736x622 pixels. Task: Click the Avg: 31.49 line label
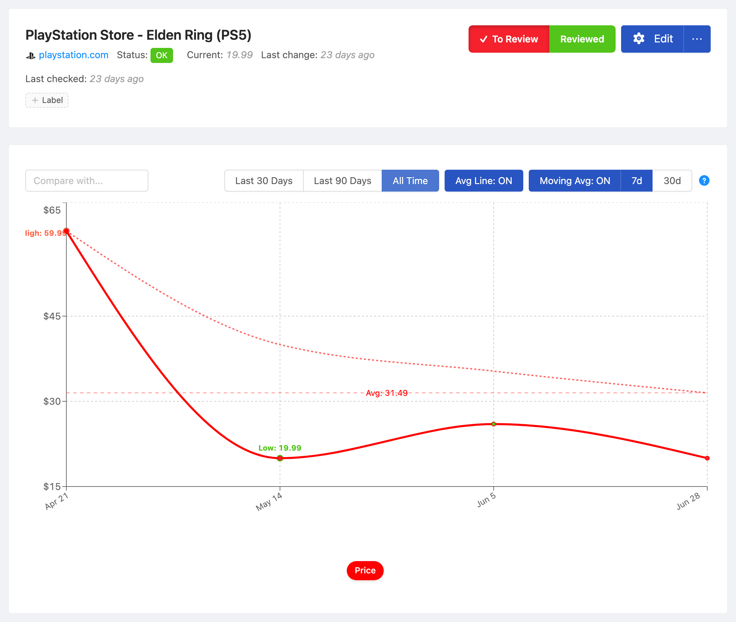pyautogui.click(x=387, y=393)
